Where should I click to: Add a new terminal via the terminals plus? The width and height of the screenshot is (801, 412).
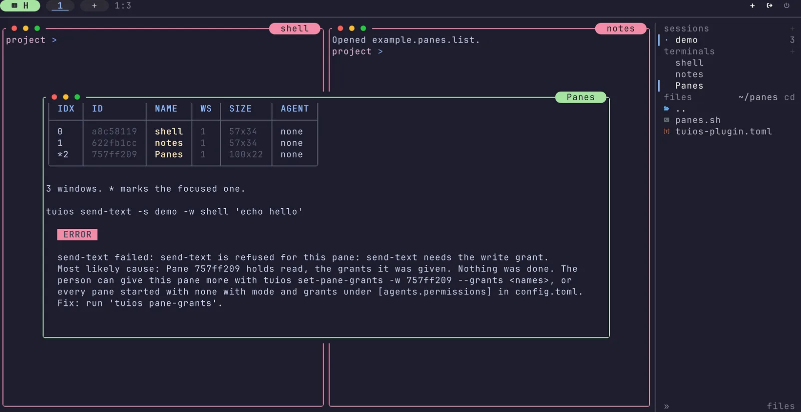[792, 52]
